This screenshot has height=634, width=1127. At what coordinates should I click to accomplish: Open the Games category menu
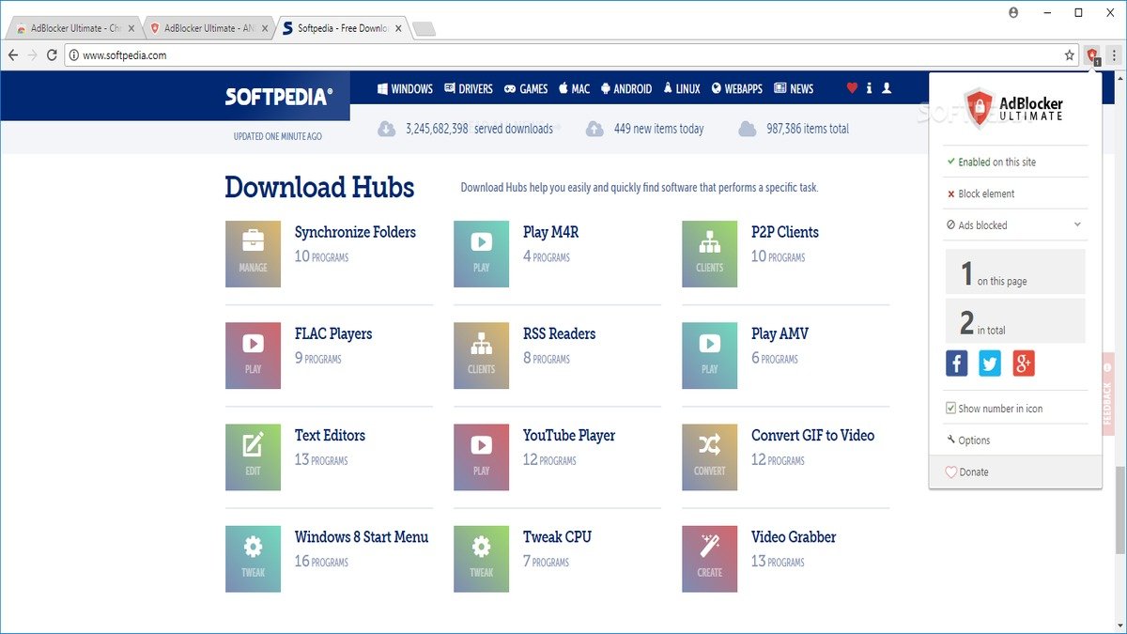pyautogui.click(x=526, y=88)
